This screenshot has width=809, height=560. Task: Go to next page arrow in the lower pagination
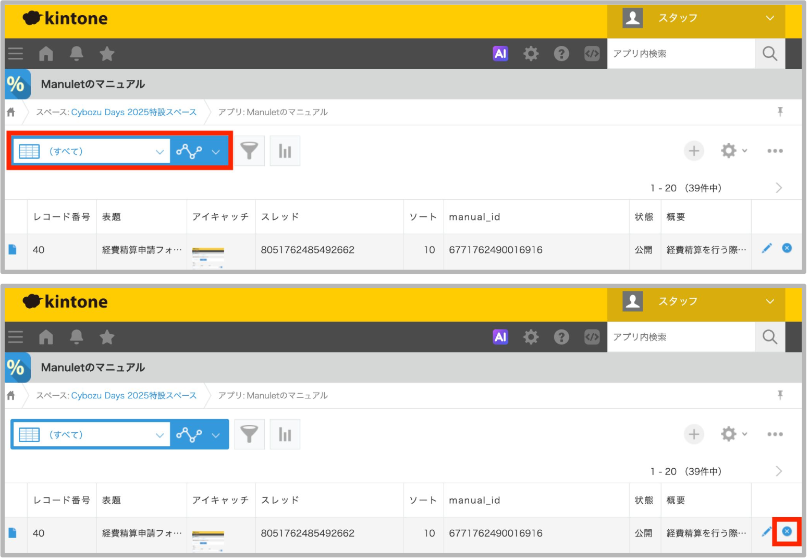pos(779,471)
